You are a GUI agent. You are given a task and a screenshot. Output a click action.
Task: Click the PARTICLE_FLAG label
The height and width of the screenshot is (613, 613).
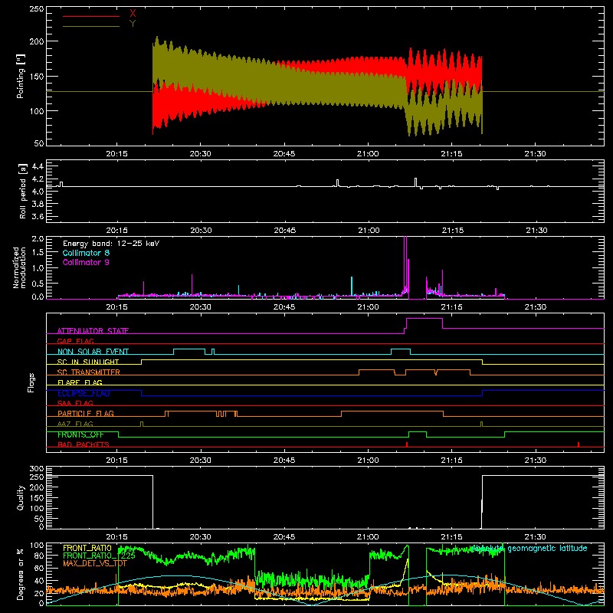click(86, 413)
